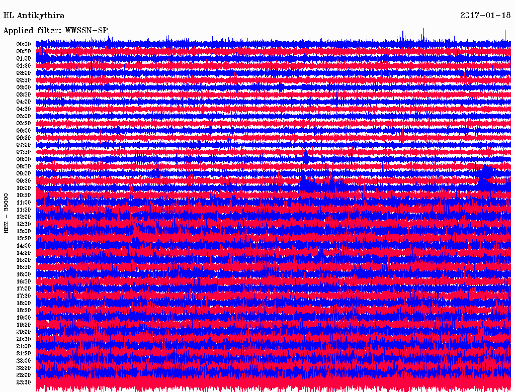Select the 13:30 time label

pos(24,238)
